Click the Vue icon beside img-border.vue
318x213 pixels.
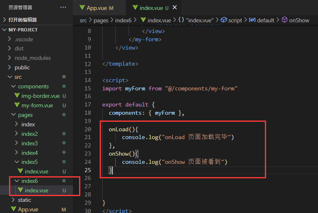pos(17,95)
